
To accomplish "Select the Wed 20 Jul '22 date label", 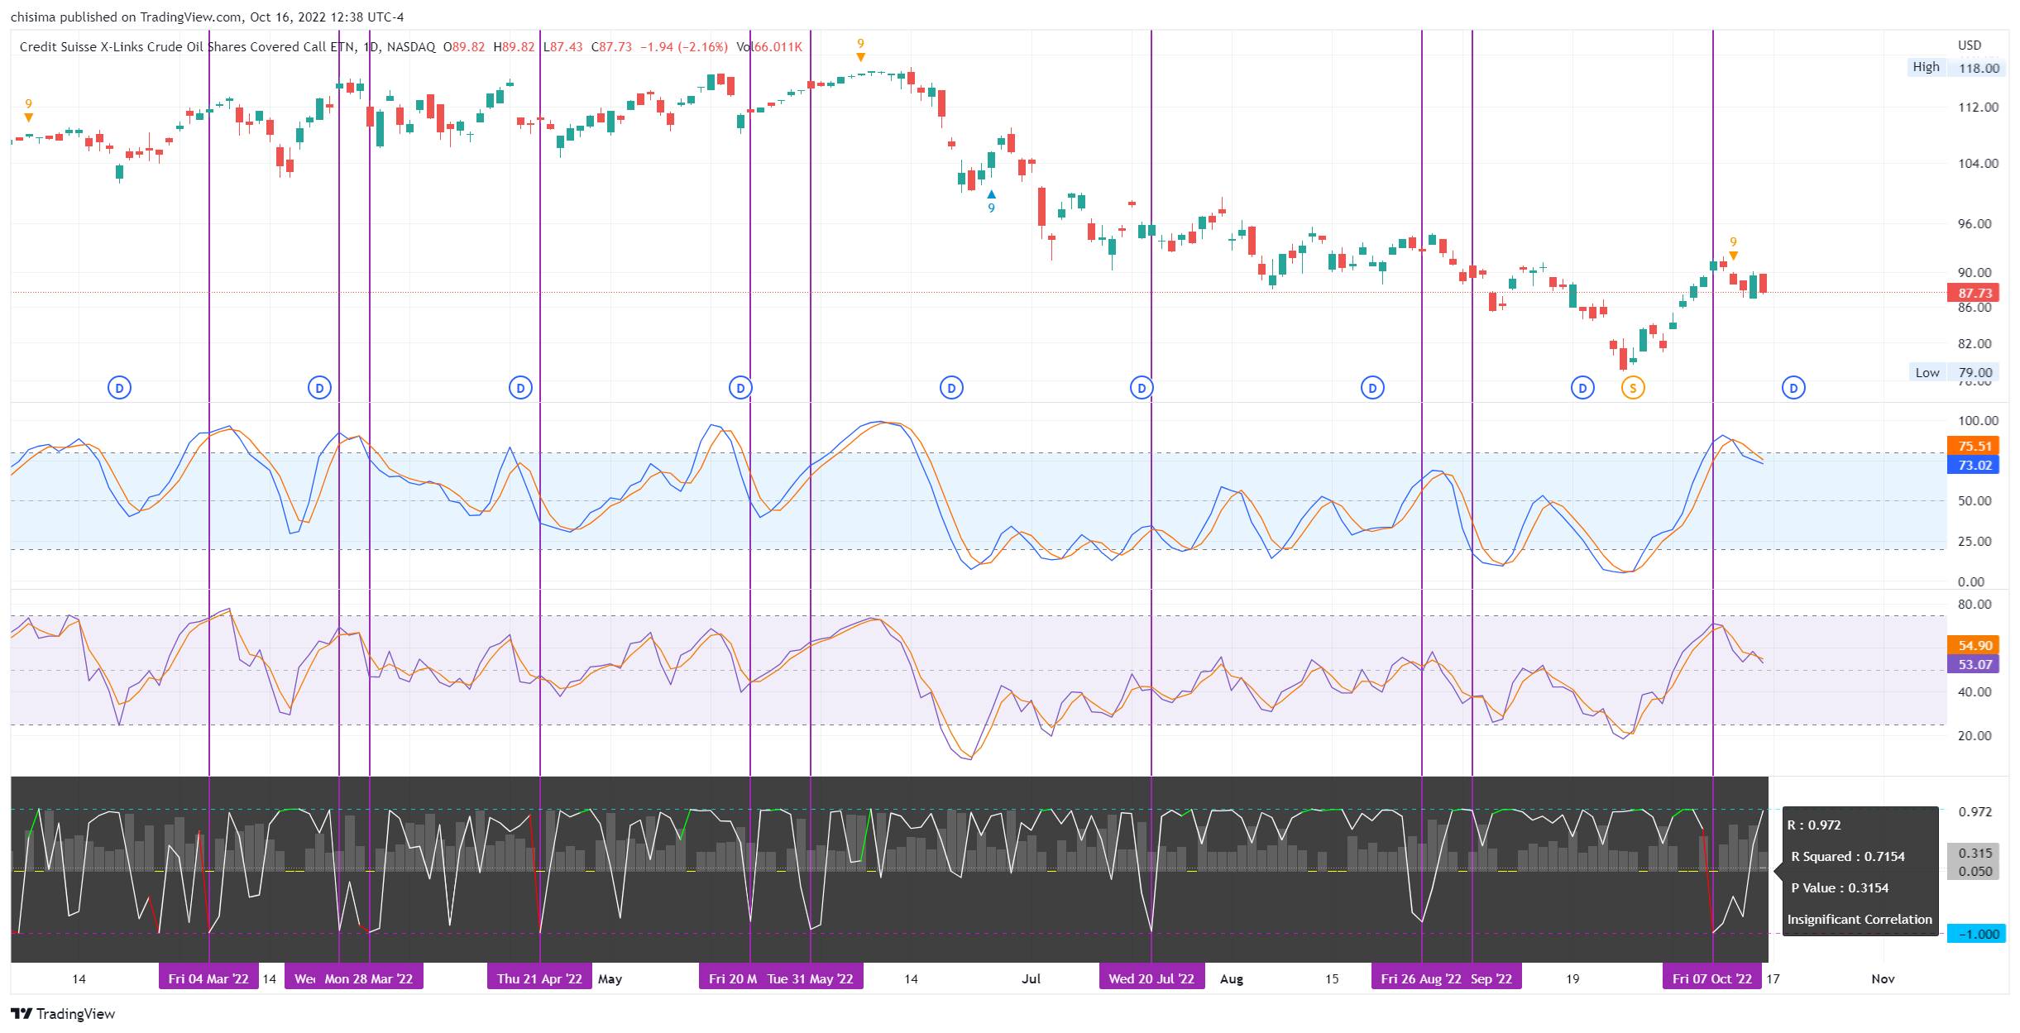I will [x=1151, y=978].
